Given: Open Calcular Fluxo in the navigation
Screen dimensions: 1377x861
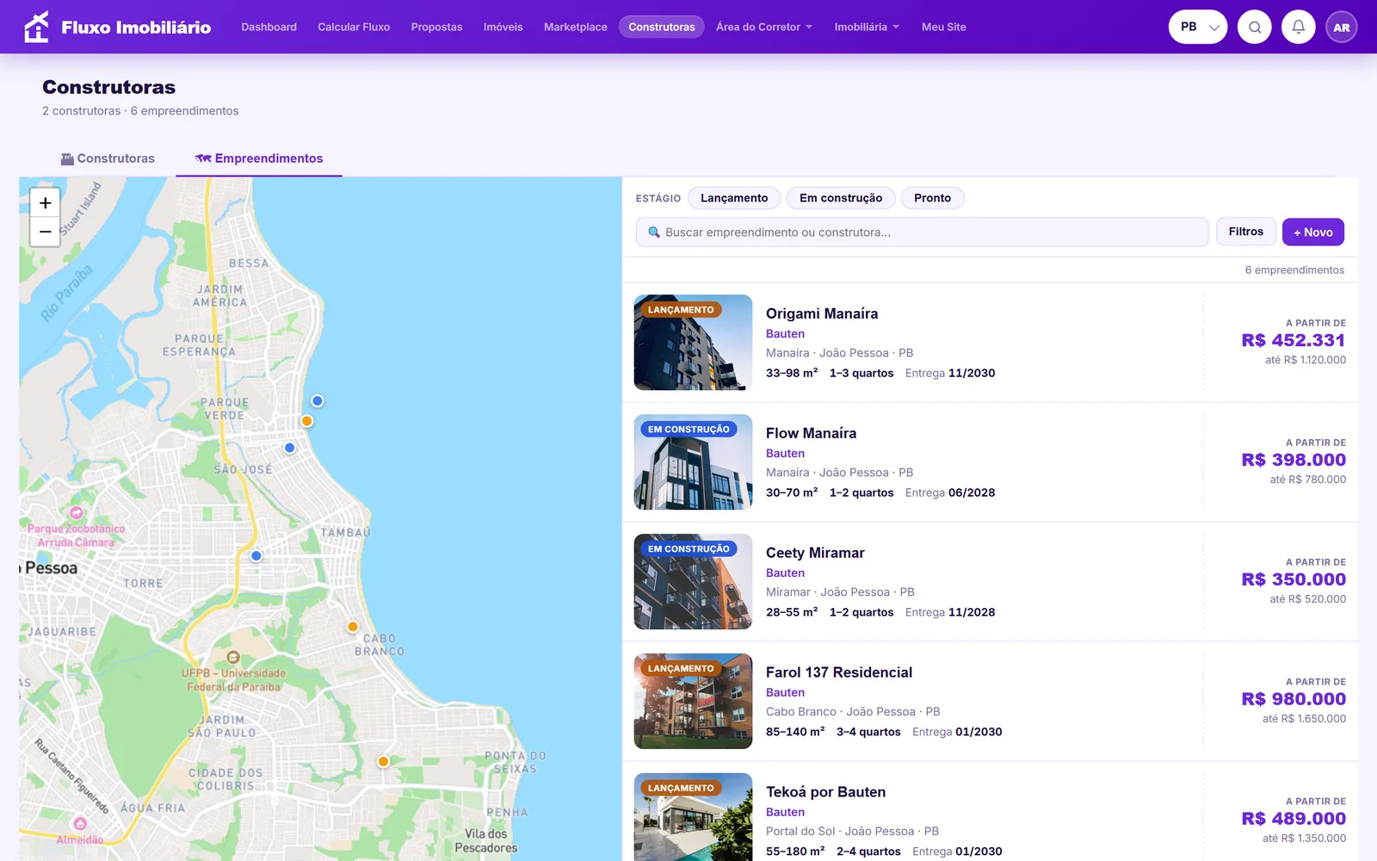Looking at the screenshot, I should [354, 27].
